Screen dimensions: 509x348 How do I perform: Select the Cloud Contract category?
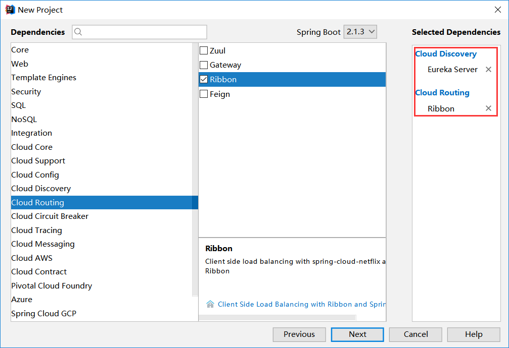101,271
